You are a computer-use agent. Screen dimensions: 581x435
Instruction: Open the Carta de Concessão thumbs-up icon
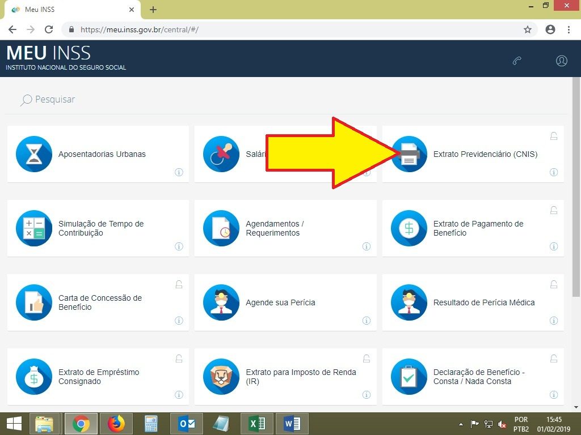coord(34,302)
